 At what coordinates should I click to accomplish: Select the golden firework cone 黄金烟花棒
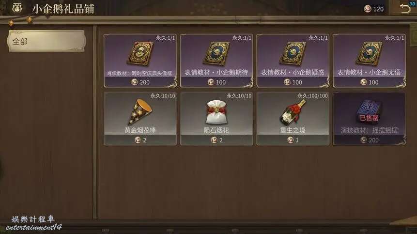point(140,119)
